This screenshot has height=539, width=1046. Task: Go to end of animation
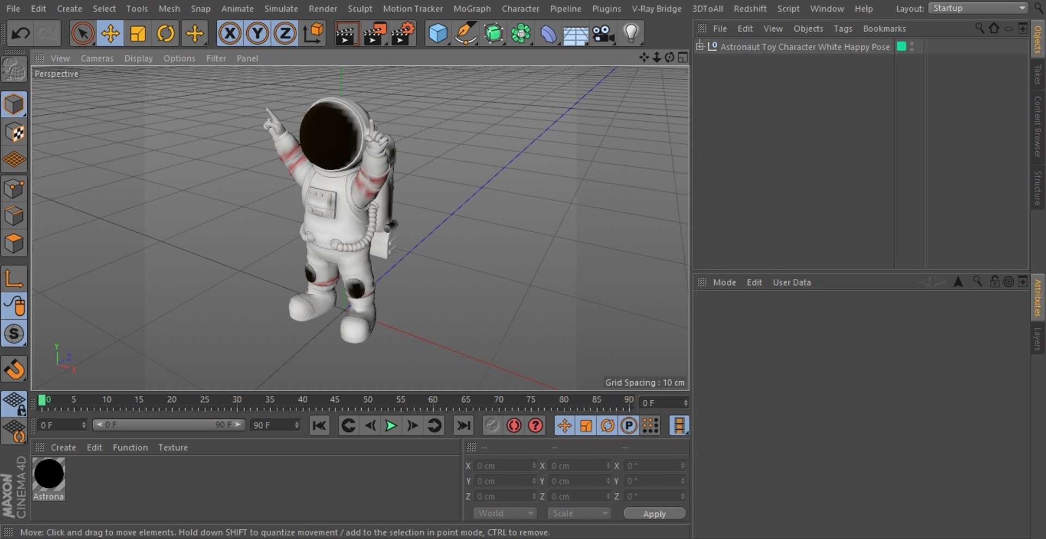pos(463,425)
